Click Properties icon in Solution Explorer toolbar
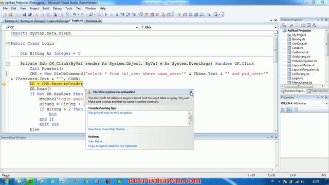The width and height of the screenshot is (329, 185). click(x=284, y=25)
